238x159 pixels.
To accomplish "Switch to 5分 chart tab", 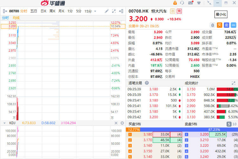I will [79, 11].
